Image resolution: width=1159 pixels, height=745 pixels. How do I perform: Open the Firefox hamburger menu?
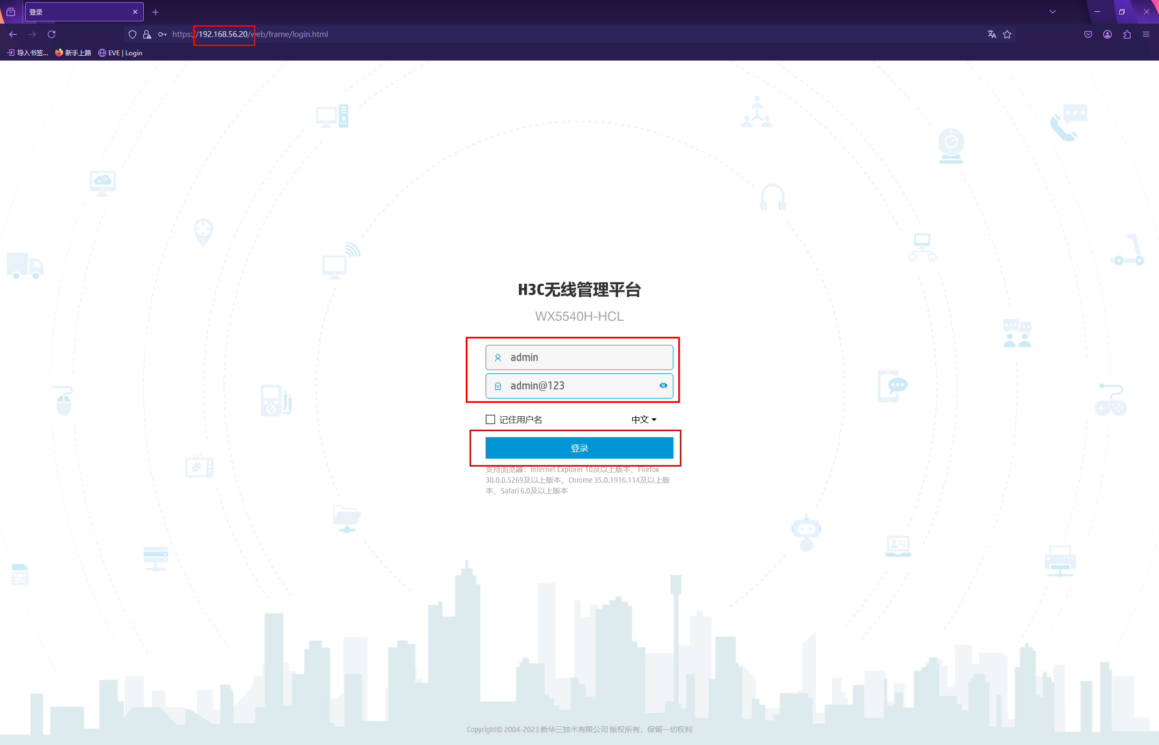[x=1146, y=34]
